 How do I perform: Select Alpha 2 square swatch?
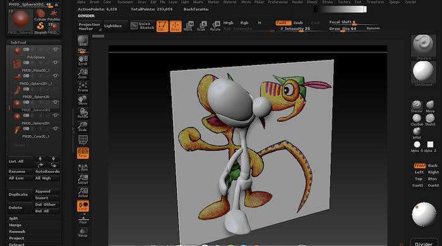(x=430, y=144)
